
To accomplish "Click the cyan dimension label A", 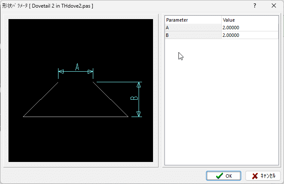I will point(77,67).
